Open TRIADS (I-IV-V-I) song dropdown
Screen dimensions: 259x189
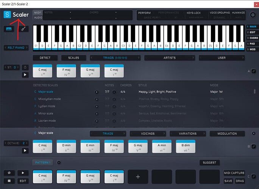pyautogui.click(x=115, y=58)
